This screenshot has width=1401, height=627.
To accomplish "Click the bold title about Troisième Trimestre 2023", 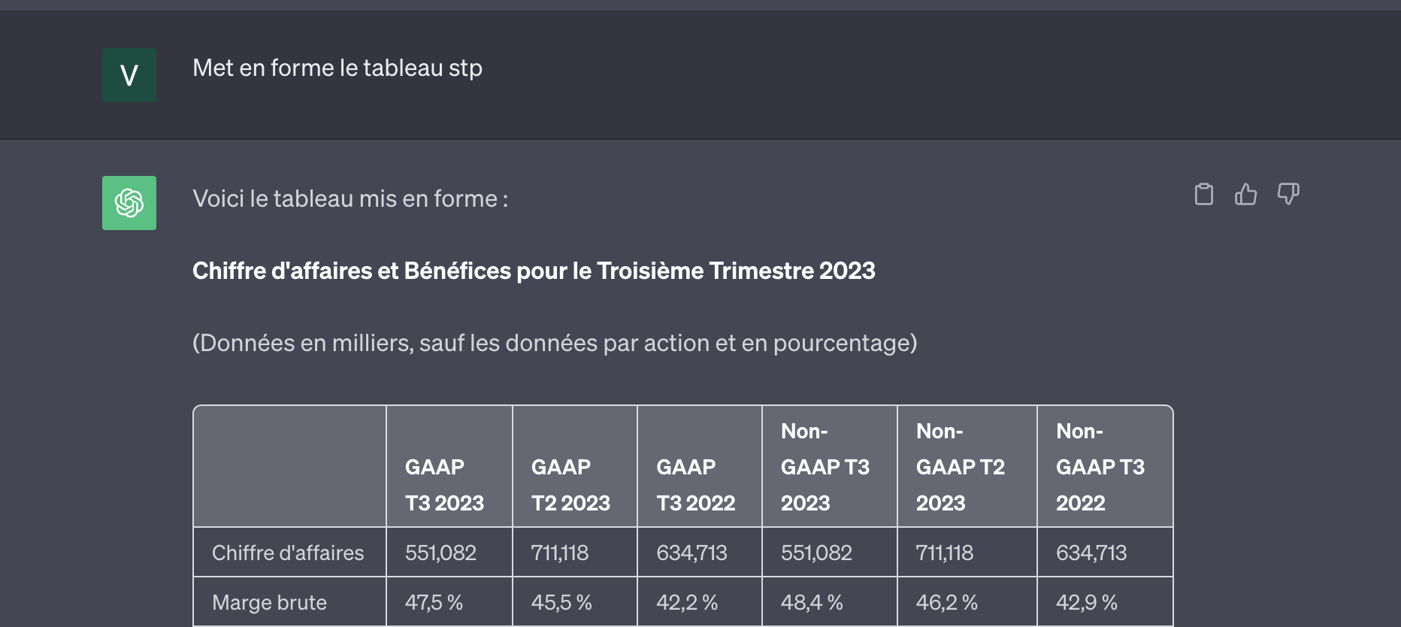I will tap(534, 271).
